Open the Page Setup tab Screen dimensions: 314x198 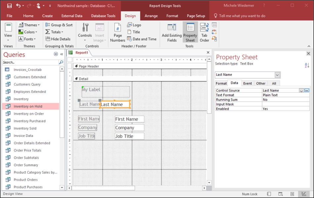point(196,16)
